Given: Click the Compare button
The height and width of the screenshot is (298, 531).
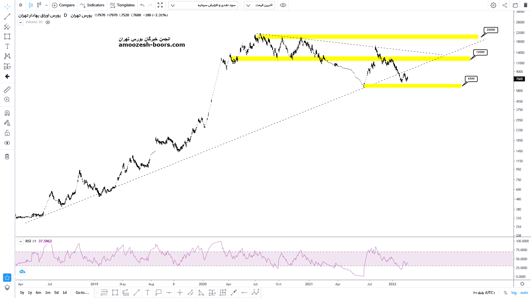Looking at the screenshot, I should [63, 5].
